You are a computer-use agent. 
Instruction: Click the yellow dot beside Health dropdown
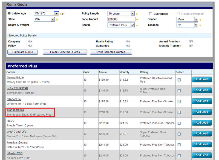(x=137, y=25)
